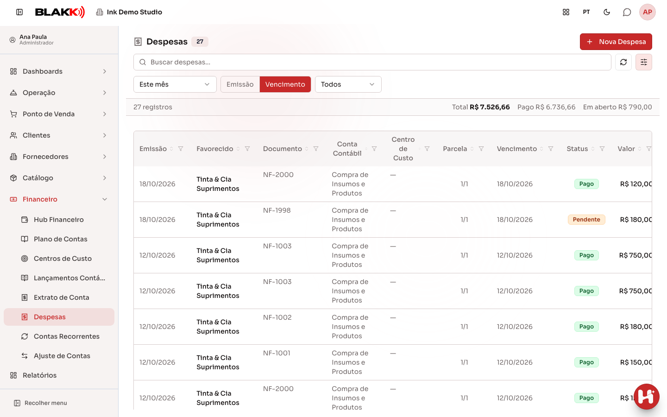Open Contas Recorrentes

(x=59, y=336)
